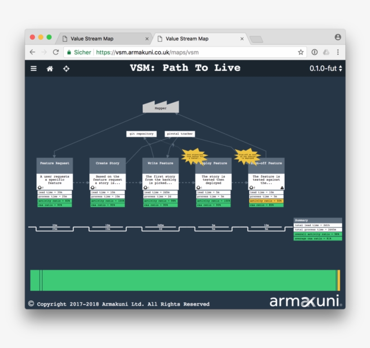Screen dimensions: 370x348
Task: Click green 'activity ratio = 83%' bar
Action: coord(55,201)
